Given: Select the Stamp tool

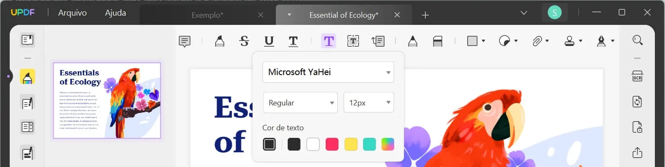Looking at the screenshot, I should [x=570, y=41].
